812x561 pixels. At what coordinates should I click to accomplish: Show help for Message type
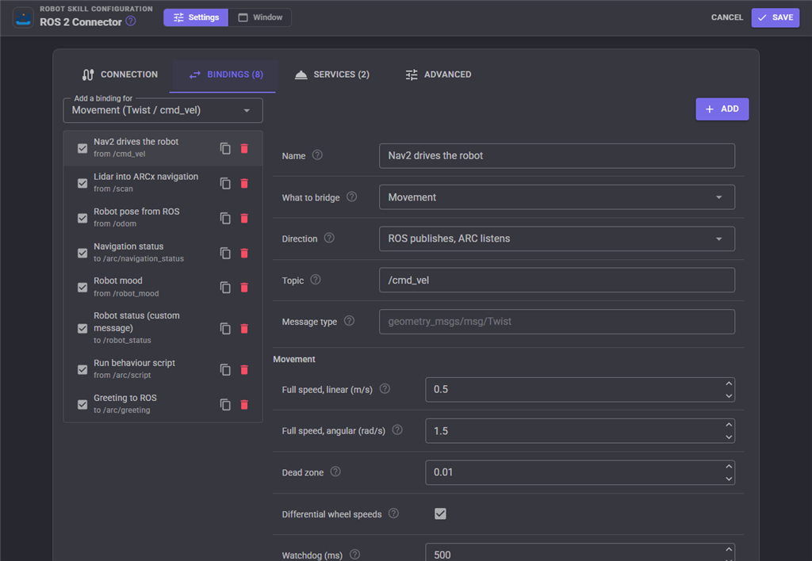pyautogui.click(x=350, y=321)
